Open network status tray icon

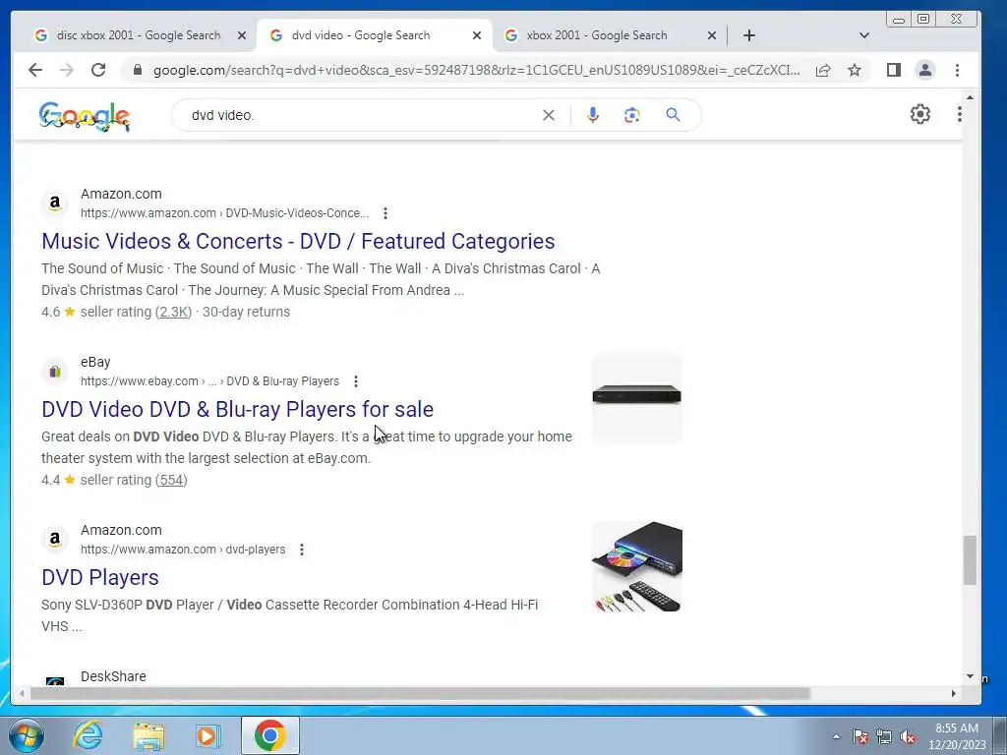(884, 736)
